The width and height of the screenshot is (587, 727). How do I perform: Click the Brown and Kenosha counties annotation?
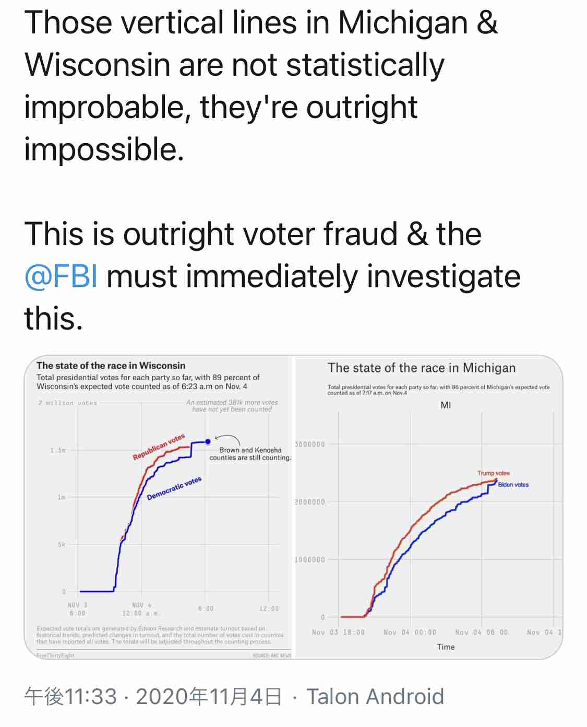click(x=250, y=454)
